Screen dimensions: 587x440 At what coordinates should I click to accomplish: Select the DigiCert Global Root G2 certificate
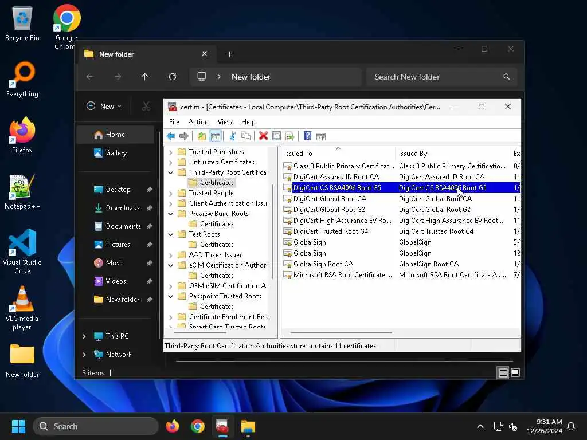401,210
